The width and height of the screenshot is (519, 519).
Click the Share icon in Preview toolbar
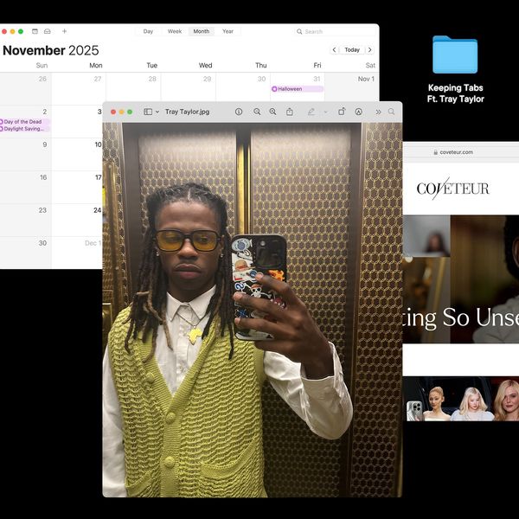290,112
